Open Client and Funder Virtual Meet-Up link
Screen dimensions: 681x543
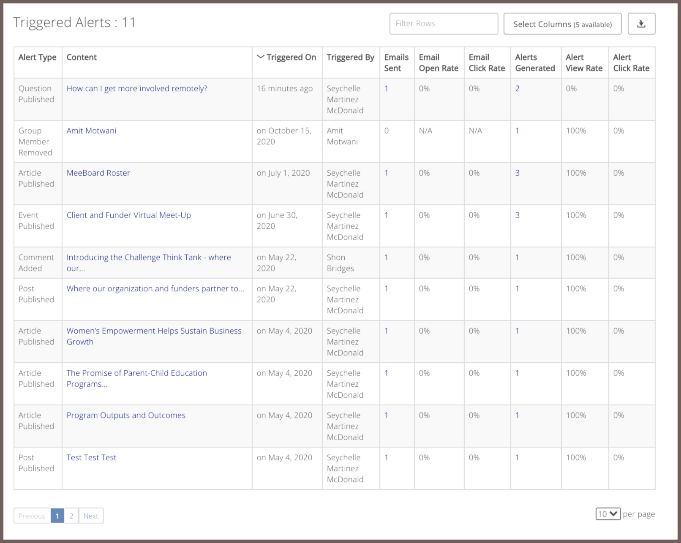[x=128, y=215]
